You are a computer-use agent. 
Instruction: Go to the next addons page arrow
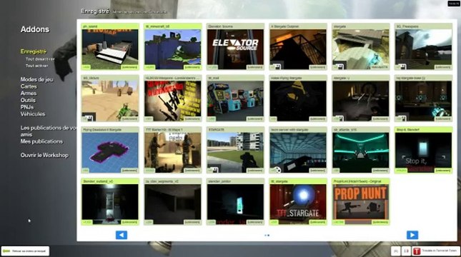tap(412, 235)
